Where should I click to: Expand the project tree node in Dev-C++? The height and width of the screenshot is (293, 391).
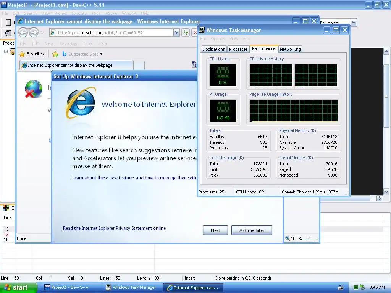click(6, 52)
